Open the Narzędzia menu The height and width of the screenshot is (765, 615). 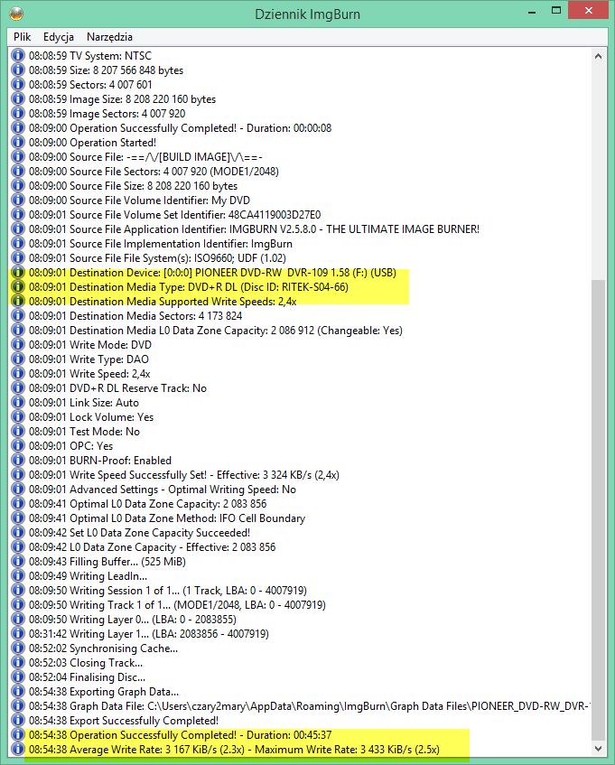tap(110, 37)
